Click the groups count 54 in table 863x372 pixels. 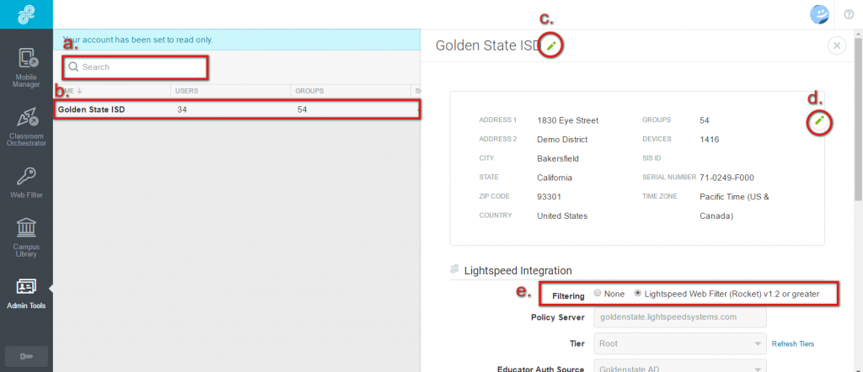302,109
